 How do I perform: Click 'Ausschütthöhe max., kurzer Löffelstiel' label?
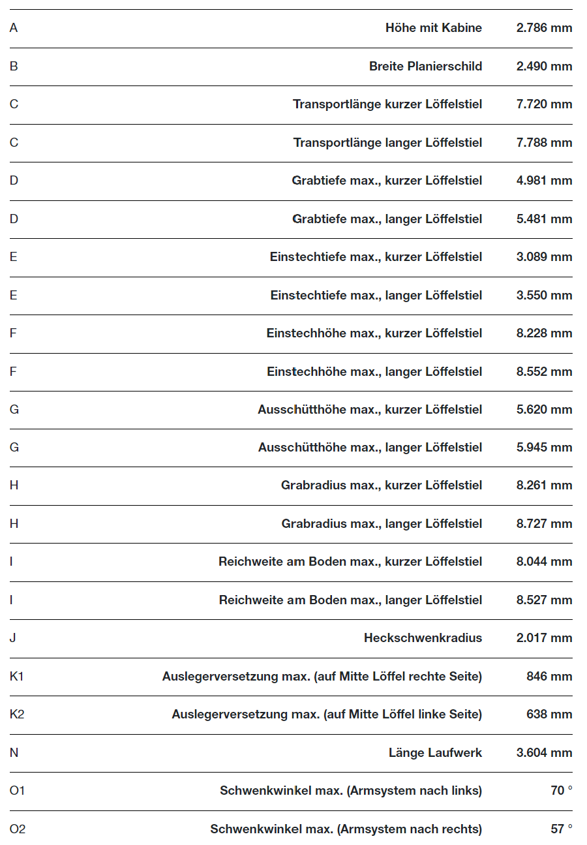click(370, 409)
